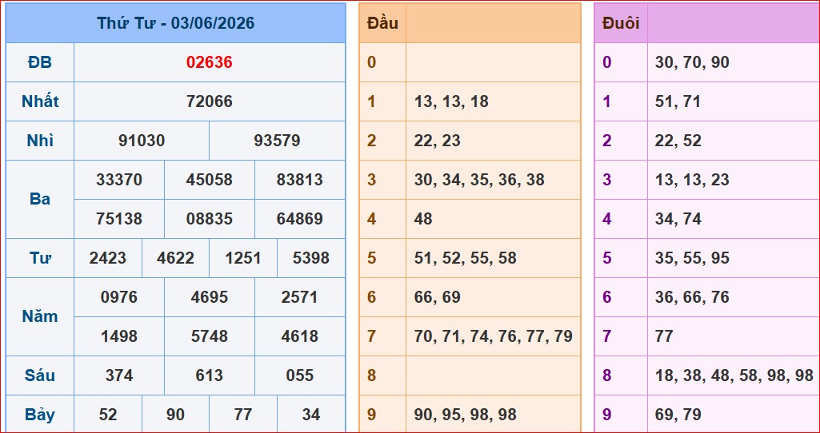The height and width of the screenshot is (433, 820).
Task: Select Đầu values 70, 71, 74, 76, 77, 79
Action: click(493, 336)
